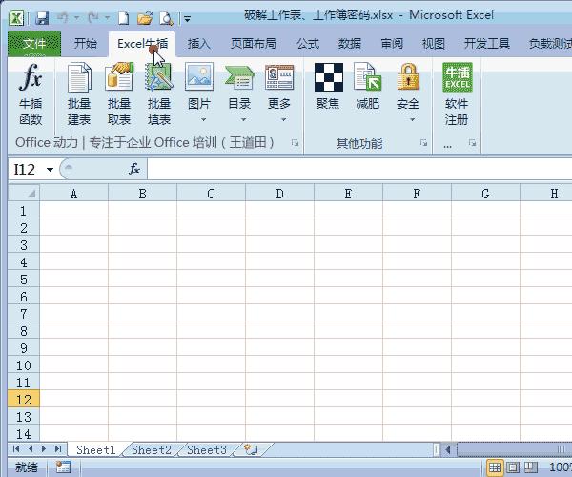Switch to Normal view
572x477 pixels.
(x=495, y=467)
